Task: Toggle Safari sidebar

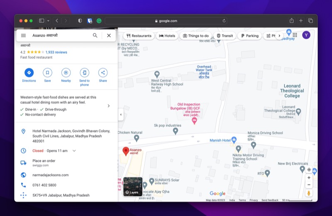Action: 41,21
